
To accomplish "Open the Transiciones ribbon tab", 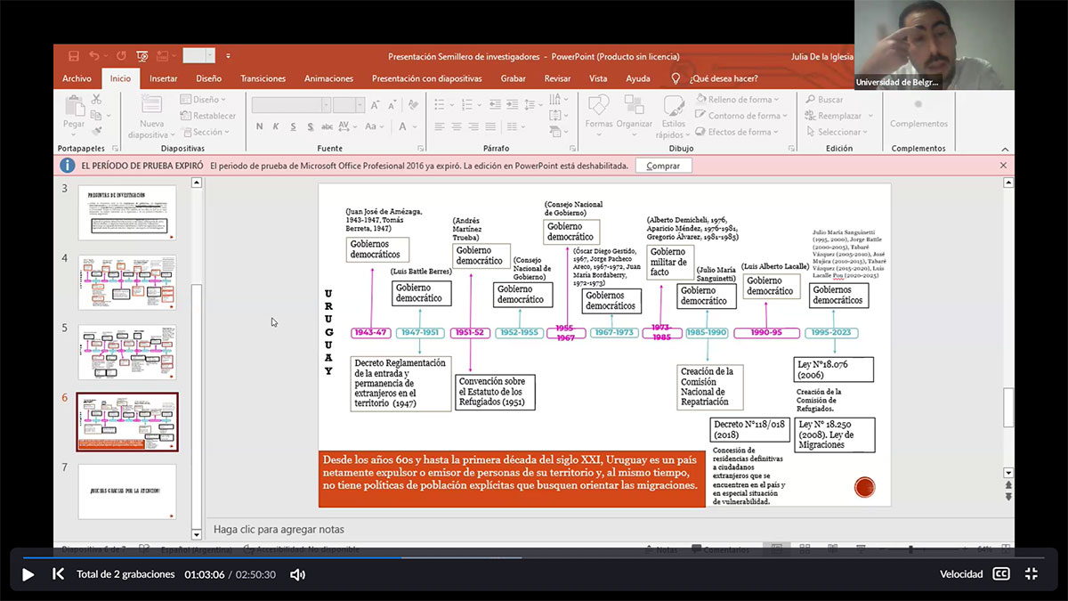I will pyautogui.click(x=263, y=78).
